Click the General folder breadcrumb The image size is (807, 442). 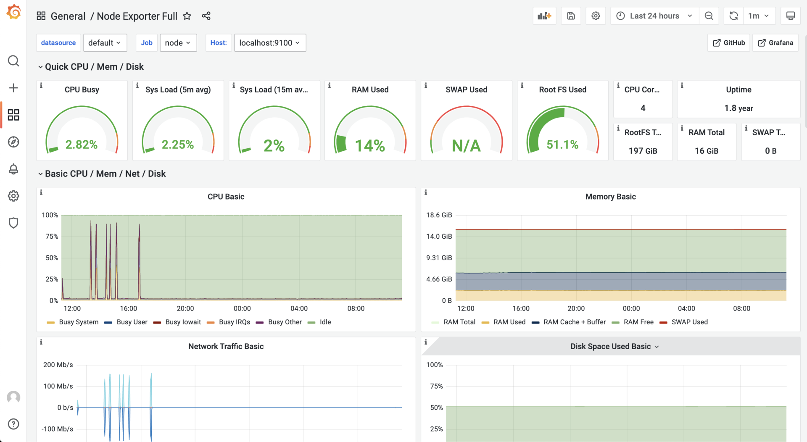[x=68, y=16]
